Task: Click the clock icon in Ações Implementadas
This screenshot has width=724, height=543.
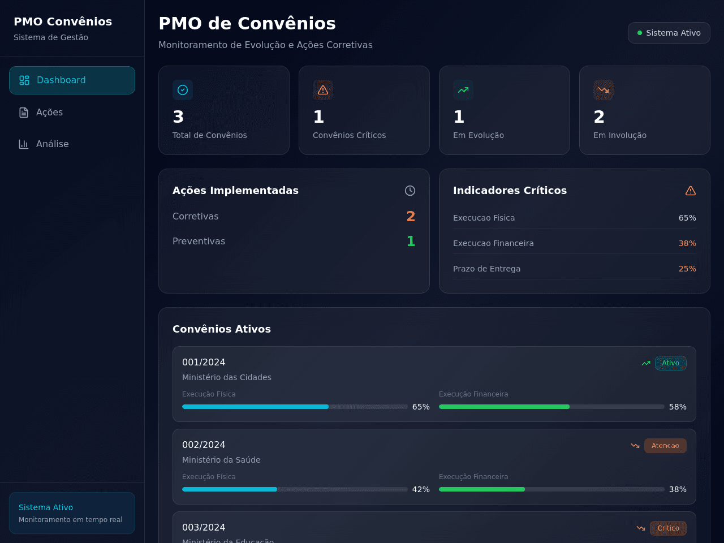Action: [410, 191]
